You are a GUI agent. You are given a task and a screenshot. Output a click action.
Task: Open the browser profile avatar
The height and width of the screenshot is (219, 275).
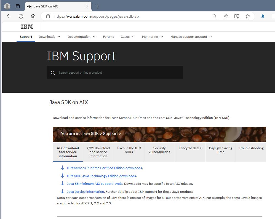(x=7, y=6)
